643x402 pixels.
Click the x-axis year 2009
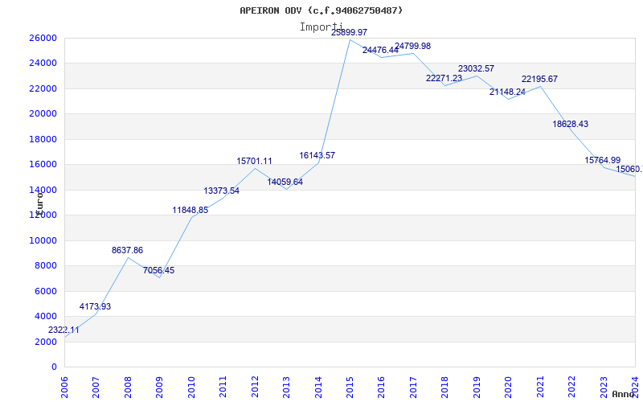[159, 386]
